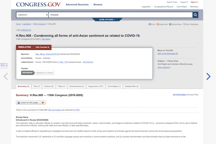The width and height of the screenshot is (216, 144).
Task: Open the All Actions link
Action: pyautogui.click(x=88, y=62)
